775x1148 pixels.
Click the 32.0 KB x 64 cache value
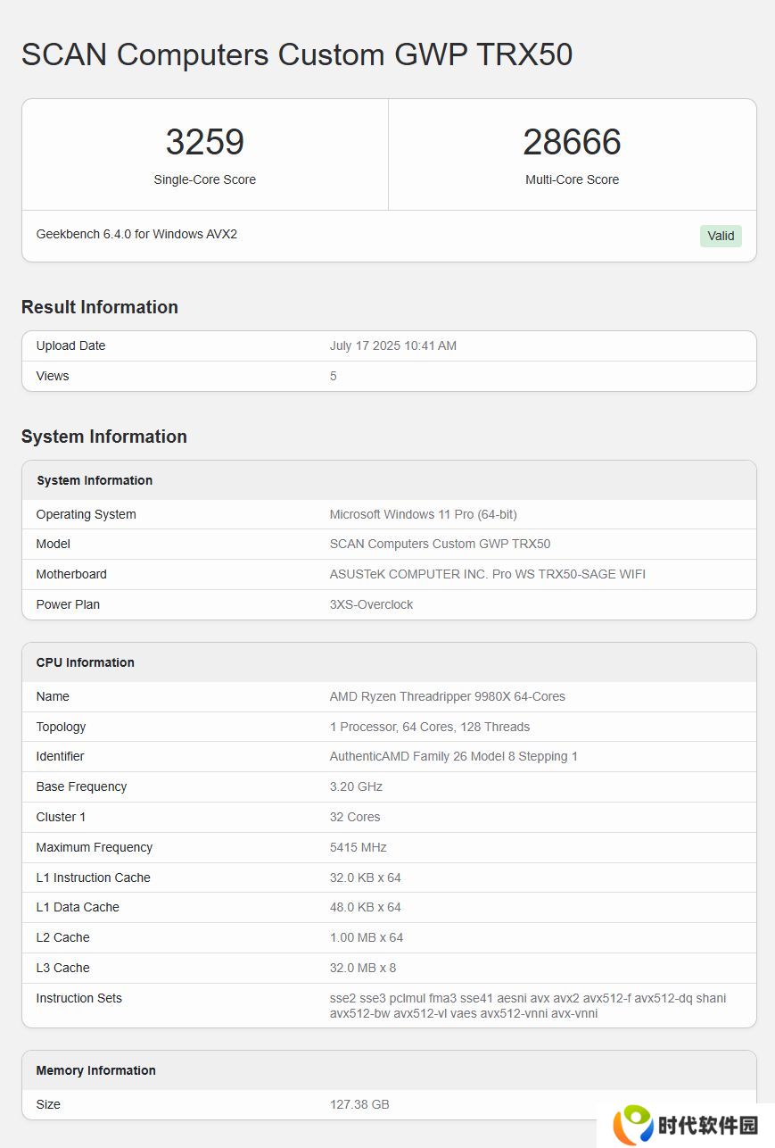click(x=366, y=878)
